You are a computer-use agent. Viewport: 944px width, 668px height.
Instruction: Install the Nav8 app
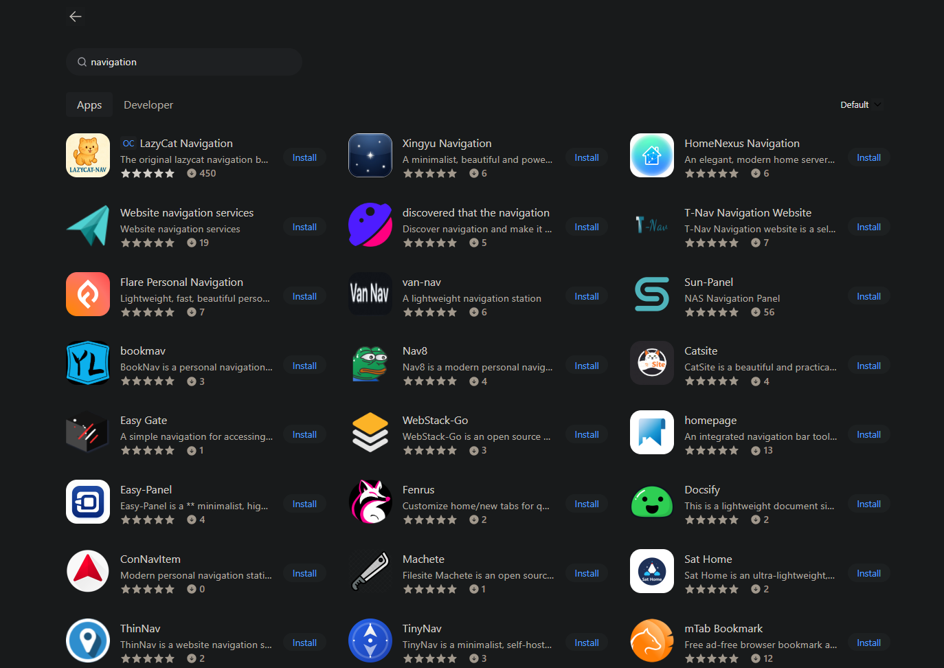click(587, 366)
